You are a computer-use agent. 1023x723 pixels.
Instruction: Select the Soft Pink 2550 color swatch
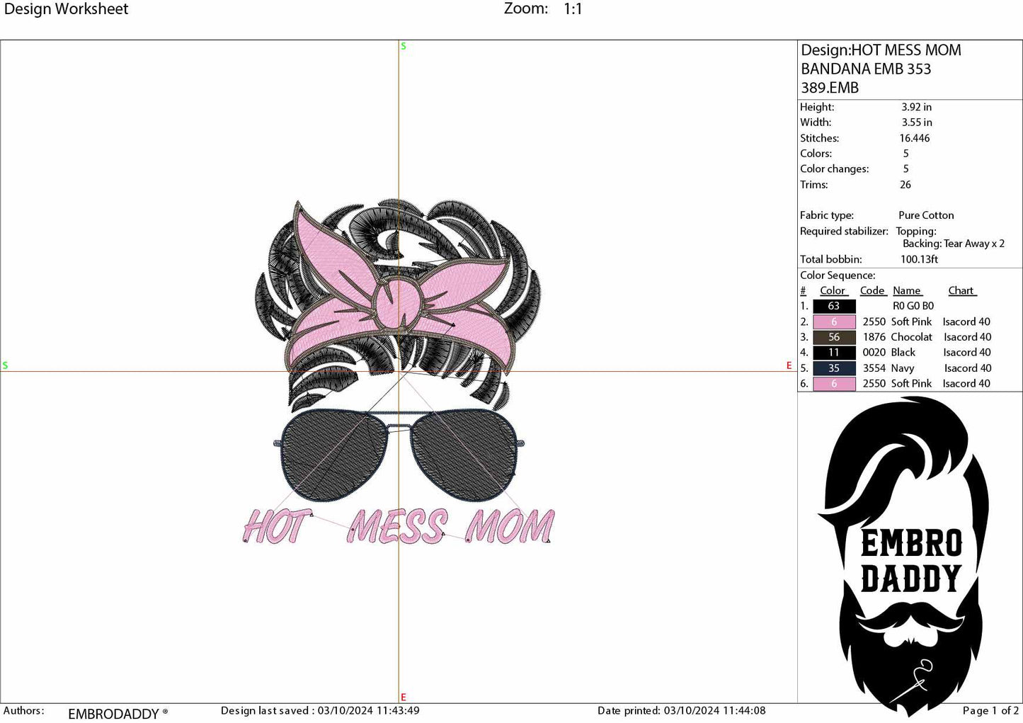834,321
